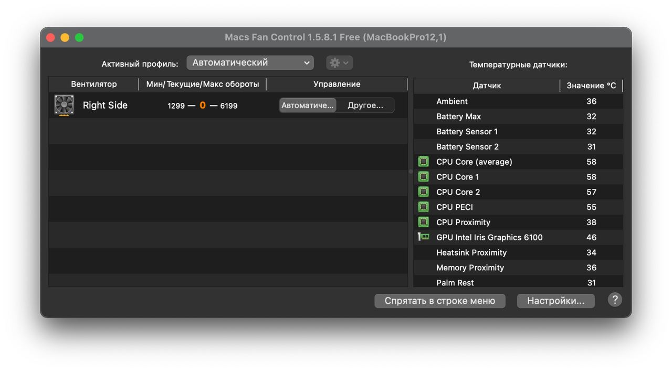Select the CPU PECI label
The width and height of the screenshot is (672, 371).
coord(455,207)
